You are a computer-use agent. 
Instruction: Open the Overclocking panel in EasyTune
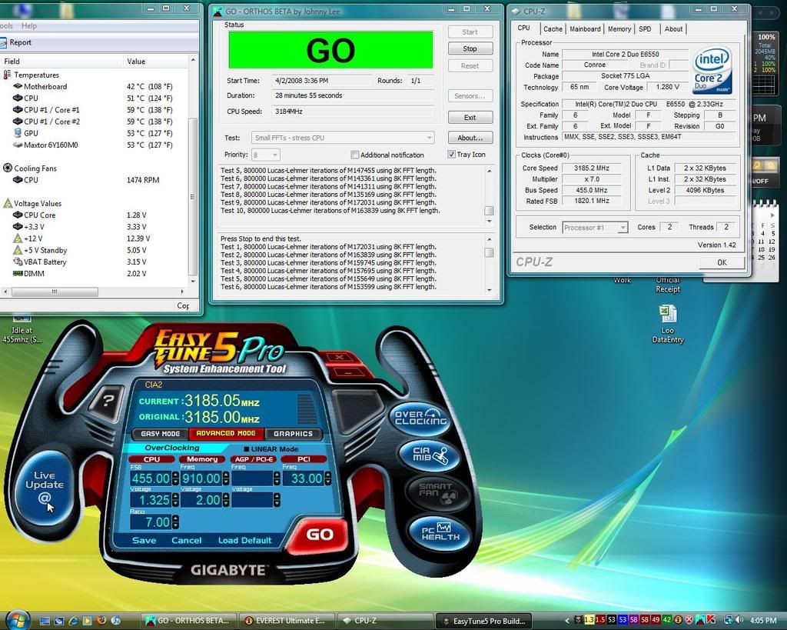[420, 418]
